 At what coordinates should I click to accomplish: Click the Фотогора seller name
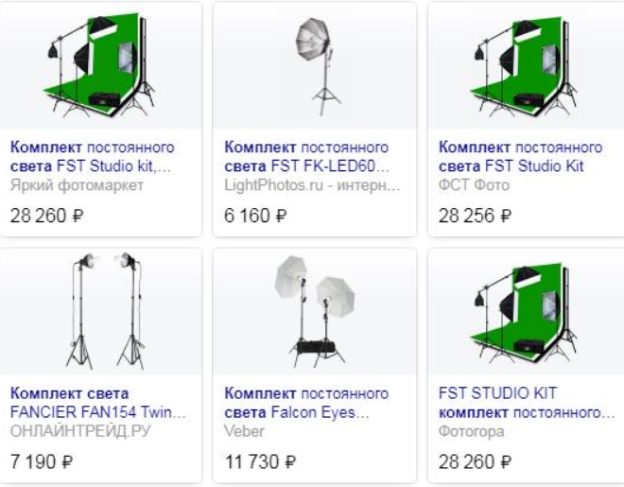472,432
